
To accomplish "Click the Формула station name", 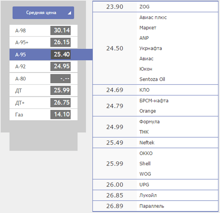I will pos(149,122).
